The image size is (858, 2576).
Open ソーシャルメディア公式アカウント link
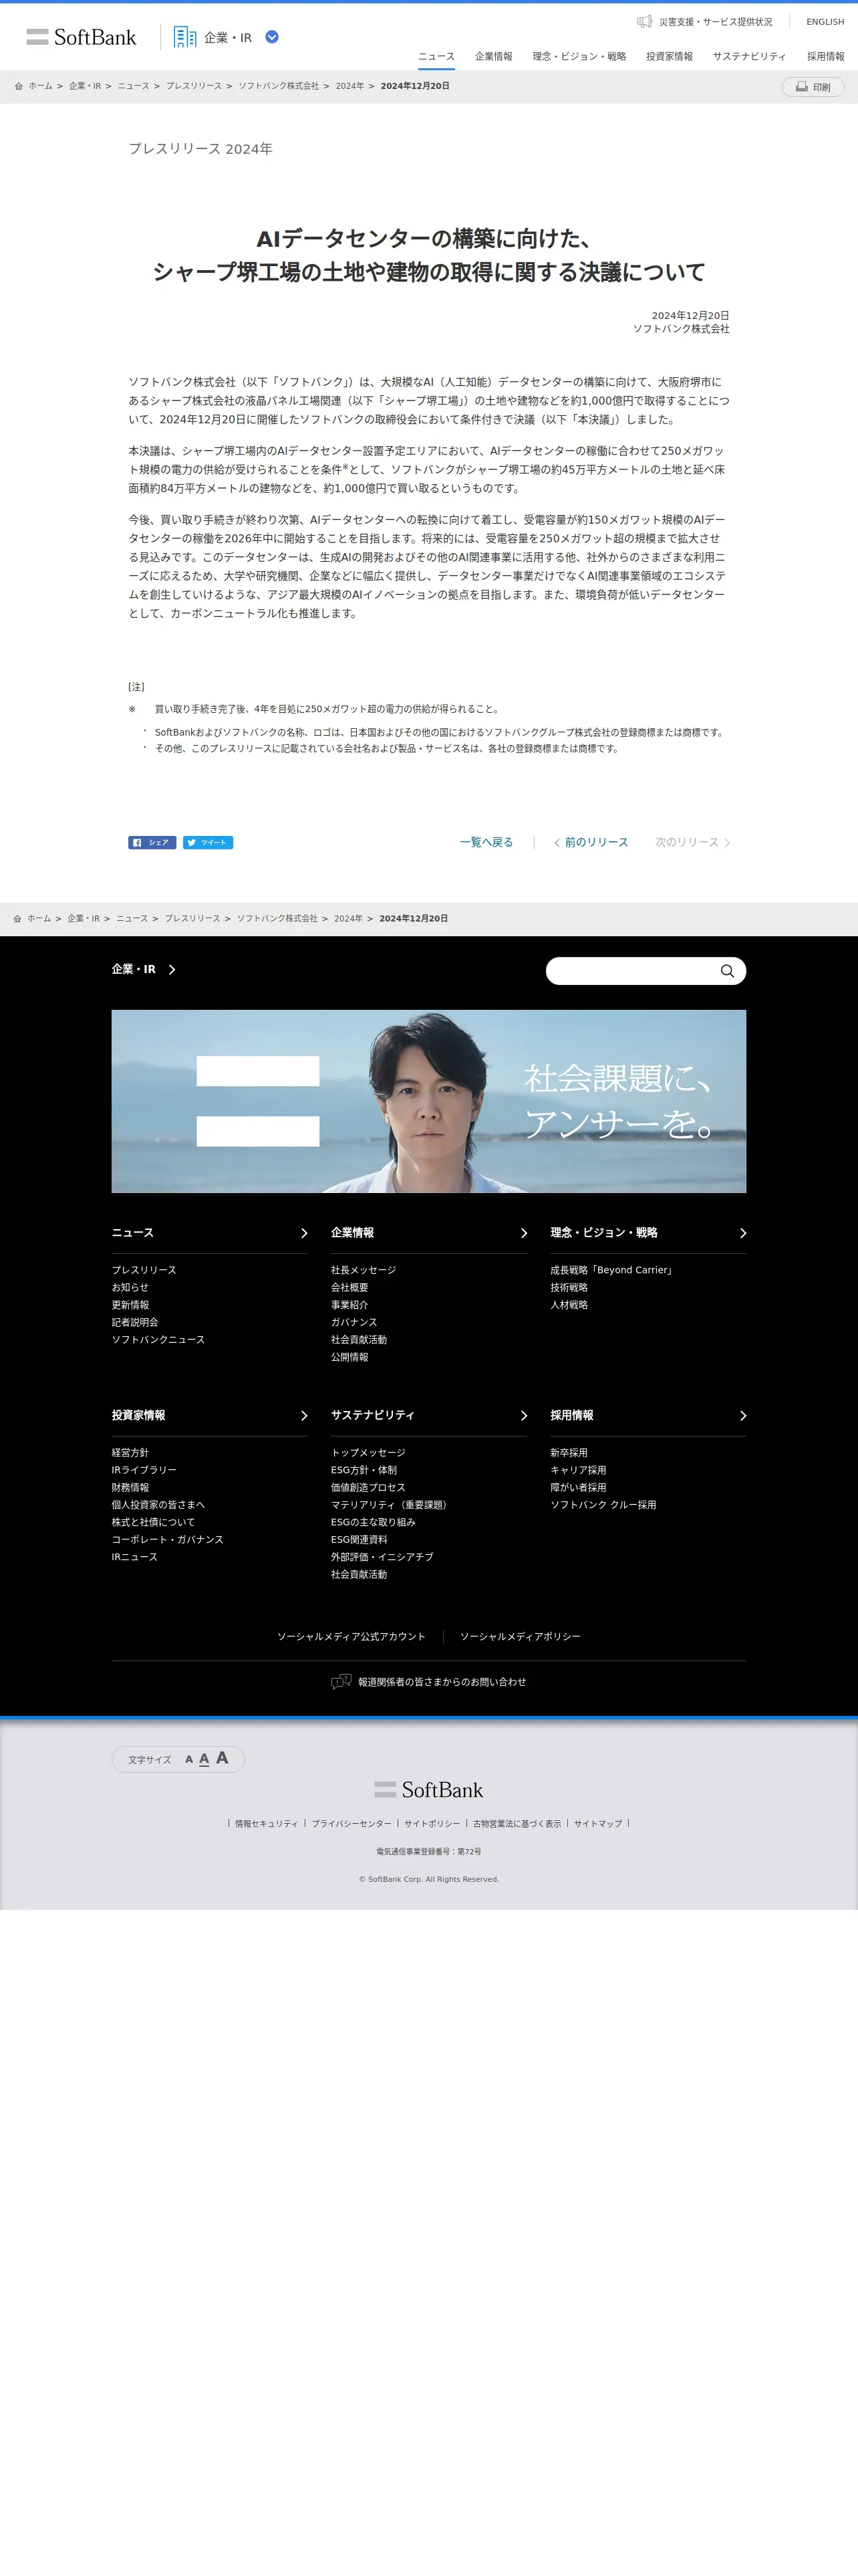click(351, 1637)
